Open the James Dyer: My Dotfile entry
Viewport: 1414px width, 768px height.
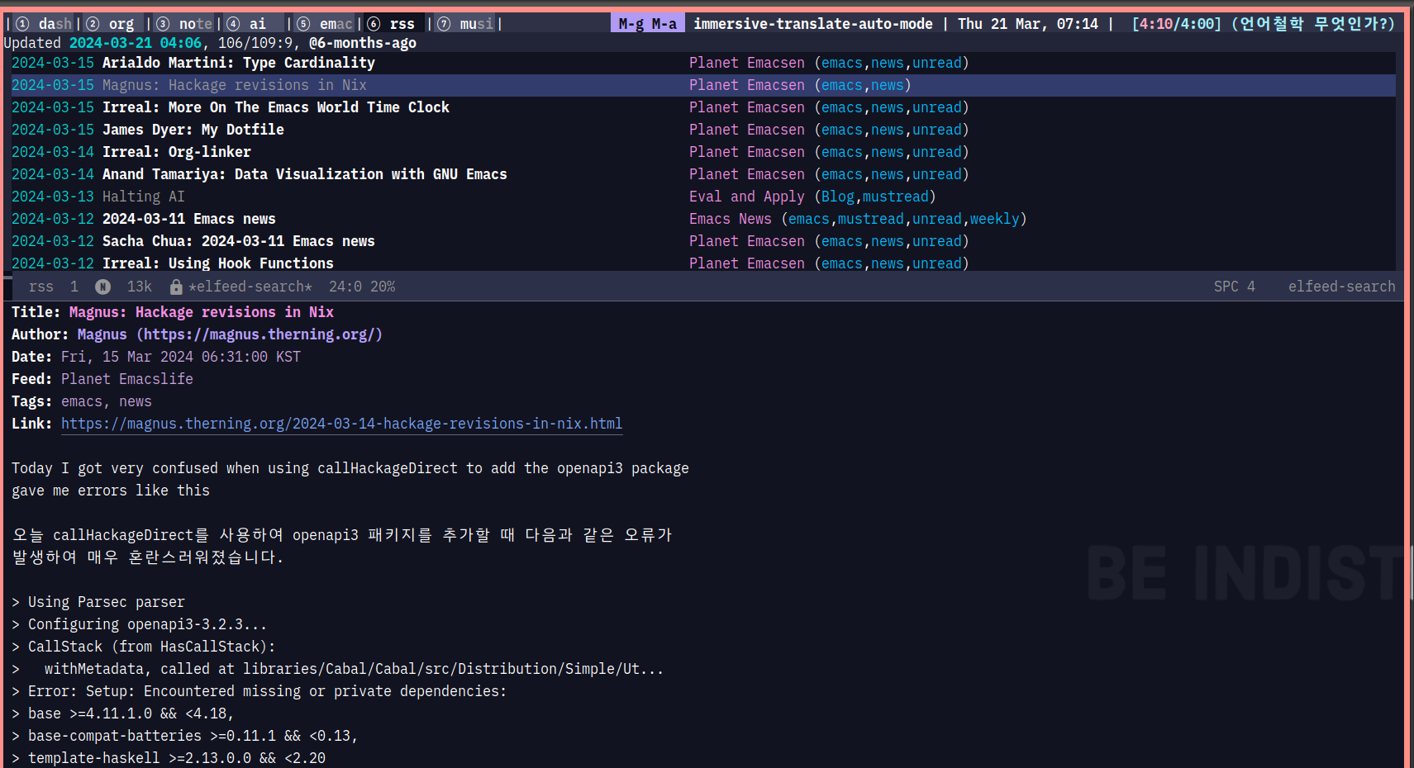click(193, 130)
